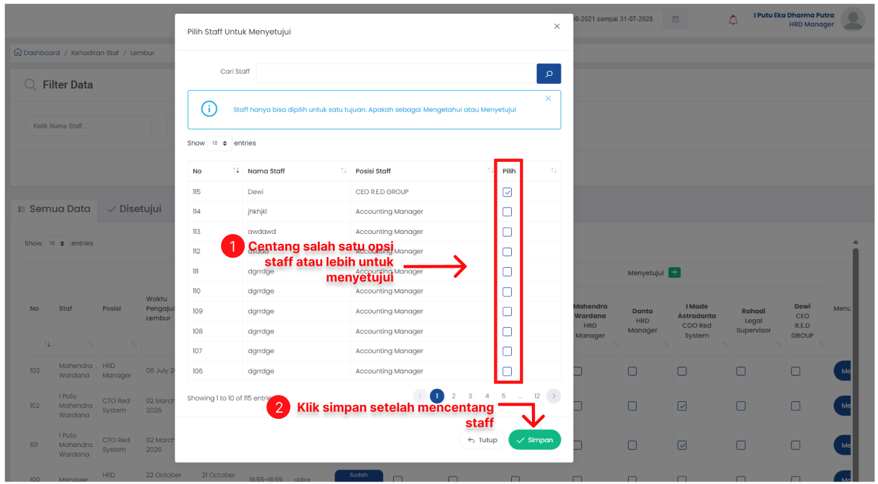The height and width of the screenshot is (484, 878).
Task: Switch to the Disetujui tab
Action: point(134,209)
